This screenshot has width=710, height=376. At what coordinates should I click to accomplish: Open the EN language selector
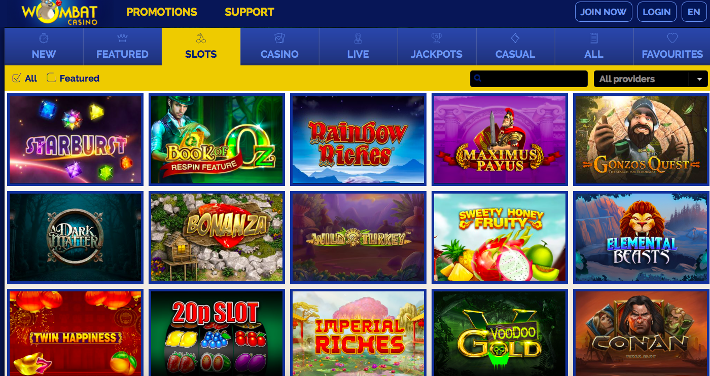coord(694,12)
